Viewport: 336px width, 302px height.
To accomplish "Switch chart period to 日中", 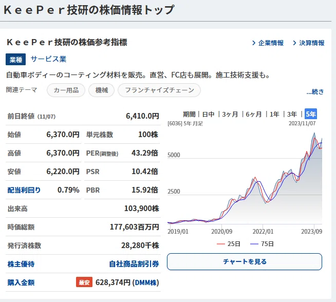I will (x=208, y=114).
